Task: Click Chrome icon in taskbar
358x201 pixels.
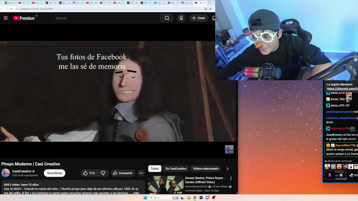Action: pos(195,198)
